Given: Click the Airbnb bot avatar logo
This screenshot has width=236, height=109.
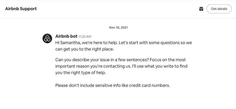Looking at the screenshot, I should point(47,38).
